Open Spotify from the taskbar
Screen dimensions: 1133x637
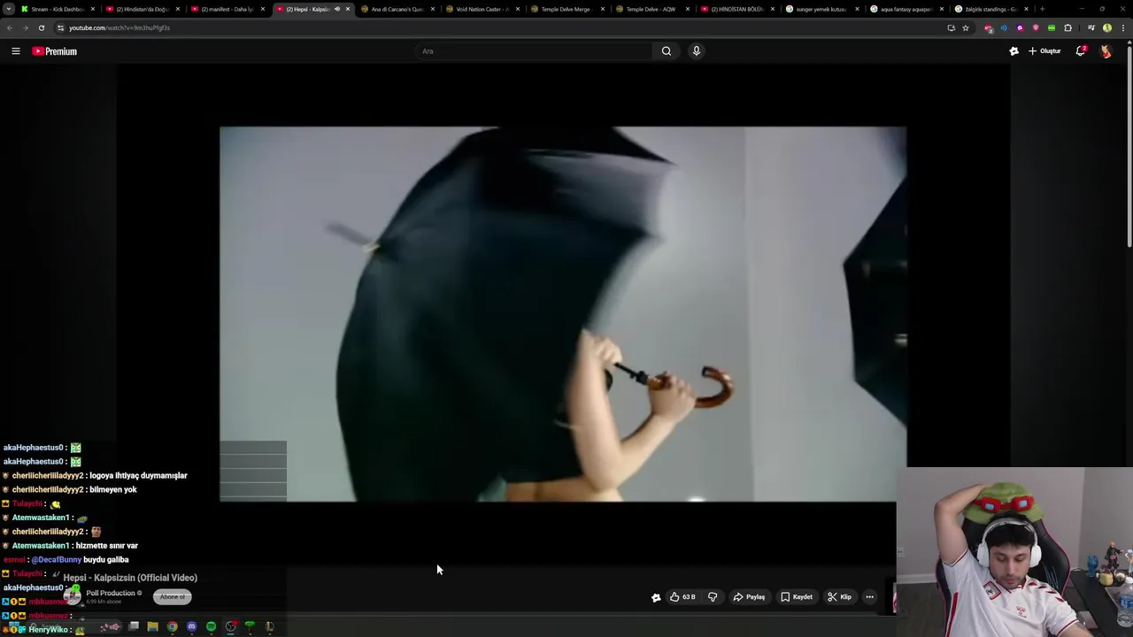click(x=211, y=627)
